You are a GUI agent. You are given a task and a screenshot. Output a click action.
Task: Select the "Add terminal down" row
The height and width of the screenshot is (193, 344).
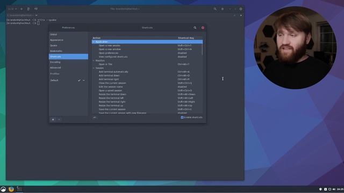pos(147,76)
